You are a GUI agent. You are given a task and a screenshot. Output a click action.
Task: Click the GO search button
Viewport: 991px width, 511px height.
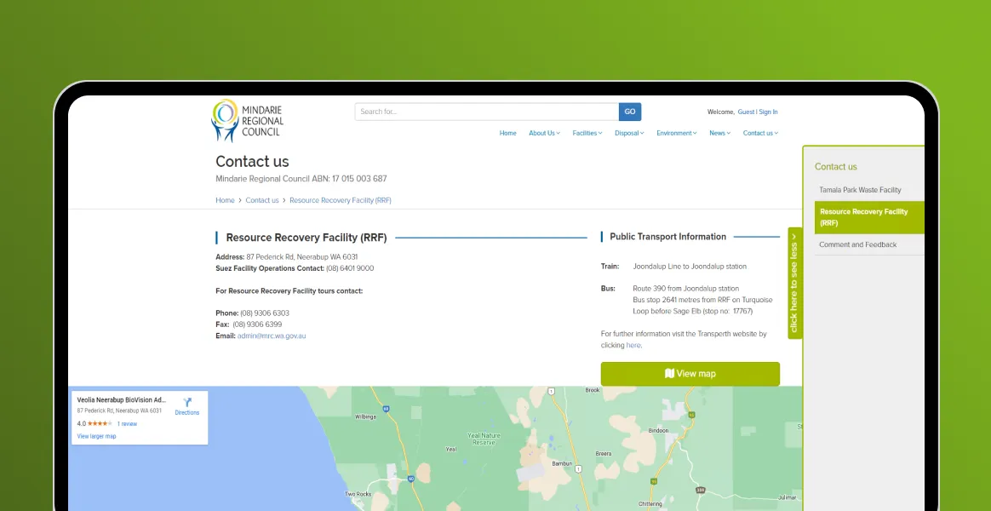point(630,112)
